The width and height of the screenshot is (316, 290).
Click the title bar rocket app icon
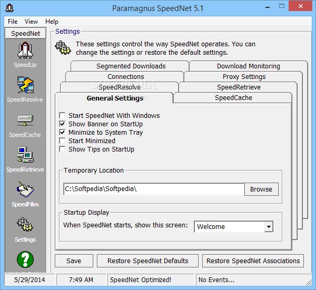tap(9, 8)
